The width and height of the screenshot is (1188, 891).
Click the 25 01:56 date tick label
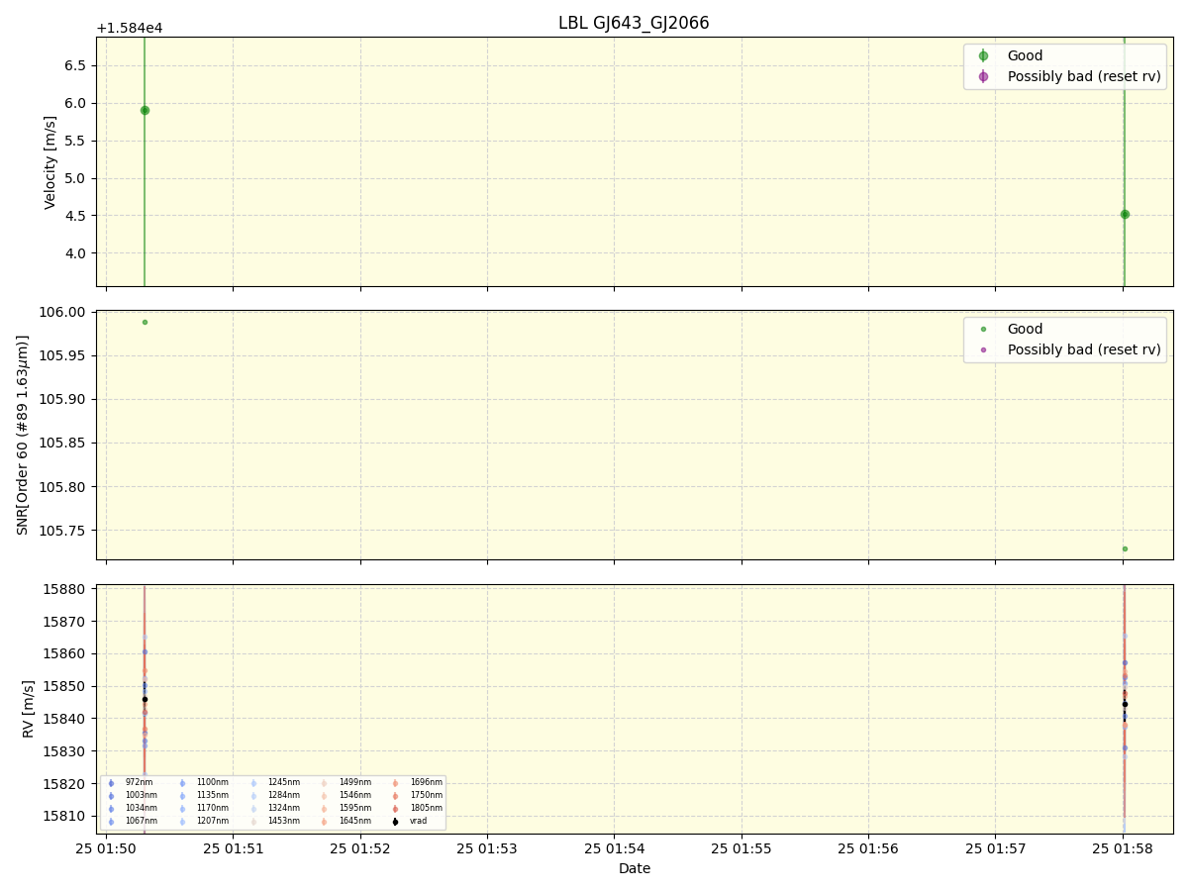(868, 848)
